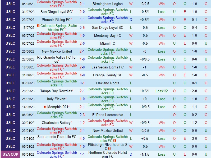211x158 pixels.
Task: Click Miami FC team name
Action: [x=108, y=43]
